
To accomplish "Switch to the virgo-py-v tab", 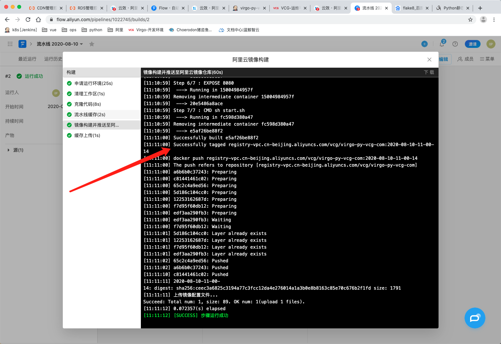I will [249, 8].
